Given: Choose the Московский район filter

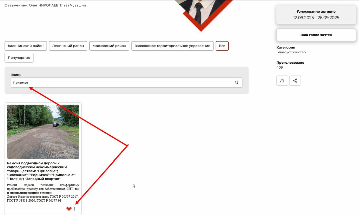Looking at the screenshot, I should (x=109, y=46).
